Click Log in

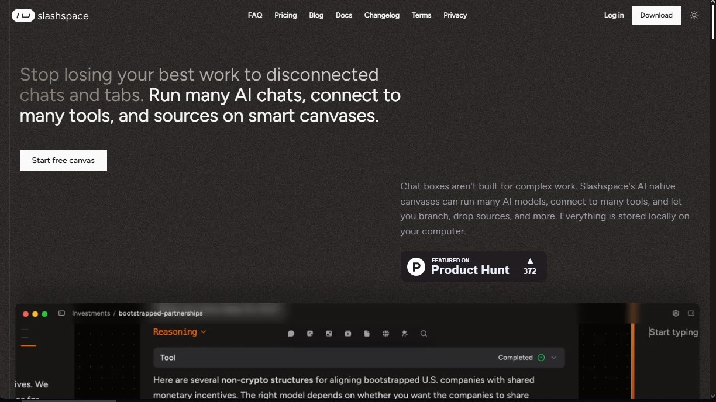[x=614, y=15]
